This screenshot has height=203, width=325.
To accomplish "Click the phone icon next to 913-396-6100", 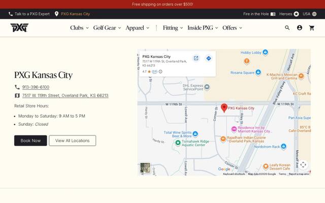I will click(17, 87).
